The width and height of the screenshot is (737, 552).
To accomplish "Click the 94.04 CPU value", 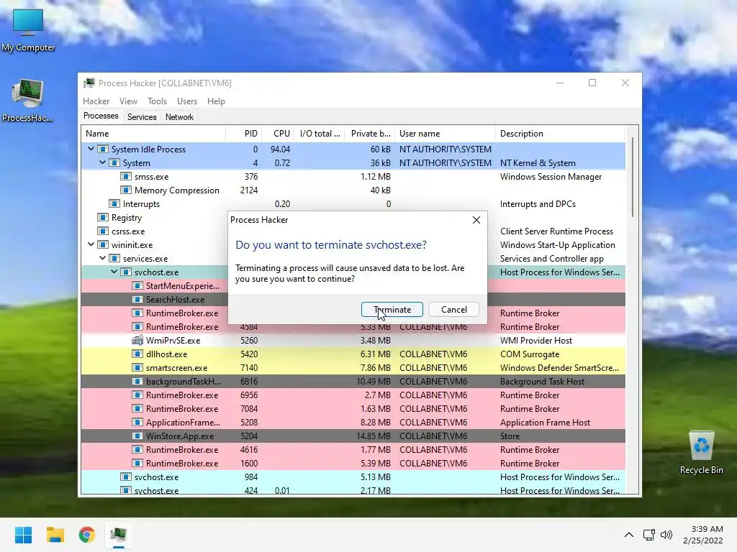I will pos(280,149).
